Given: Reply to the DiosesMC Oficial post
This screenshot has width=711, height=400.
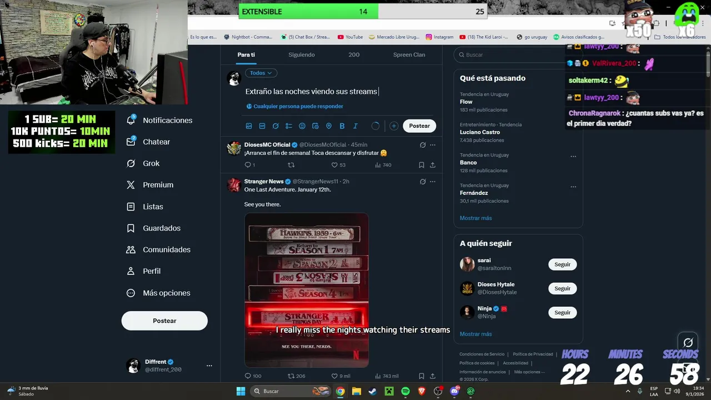Looking at the screenshot, I should click(249, 165).
